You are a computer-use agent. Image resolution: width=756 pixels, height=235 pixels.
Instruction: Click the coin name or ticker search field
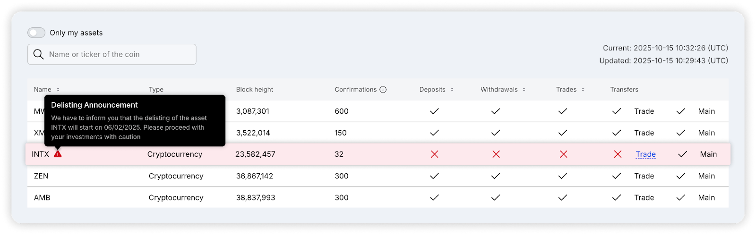pyautogui.click(x=118, y=54)
